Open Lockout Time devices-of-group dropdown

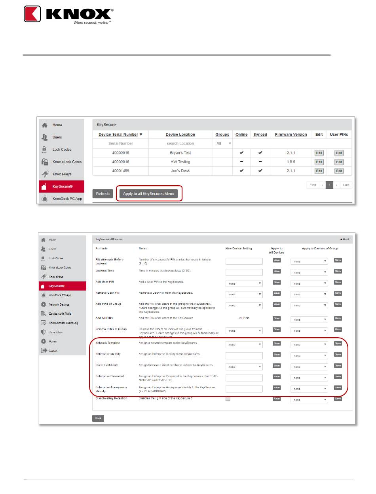pos(309,272)
